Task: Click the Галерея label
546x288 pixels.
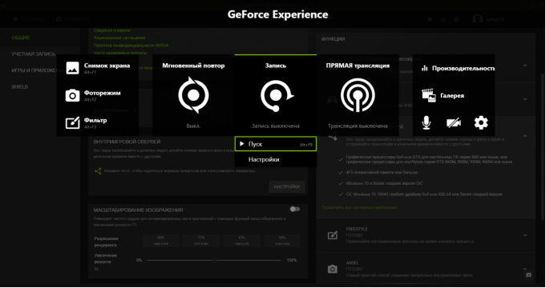Action: [452, 95]
